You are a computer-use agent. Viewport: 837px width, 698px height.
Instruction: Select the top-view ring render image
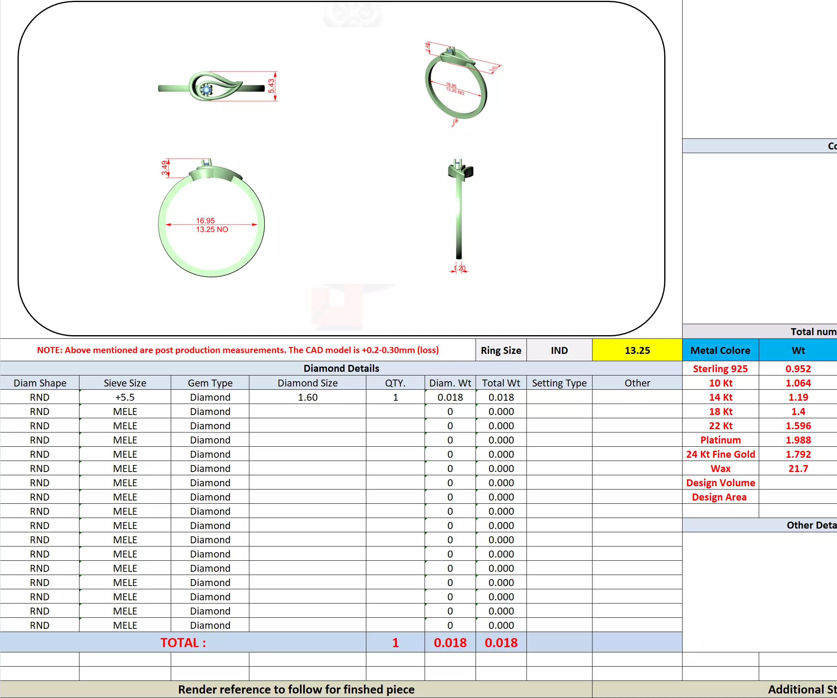click(212, 87)
